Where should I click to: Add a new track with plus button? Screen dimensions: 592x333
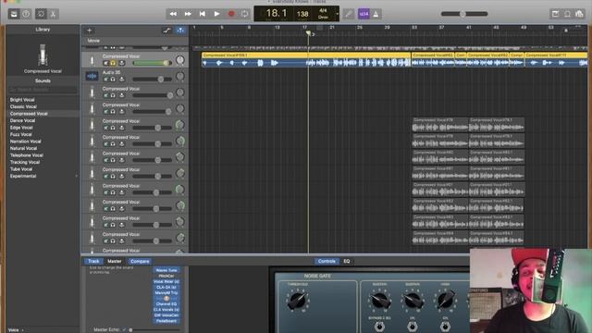point(89,31)
